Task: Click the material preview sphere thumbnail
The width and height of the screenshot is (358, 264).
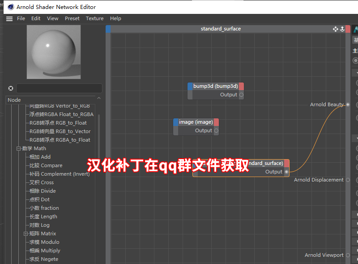Action: click(x=54, y=52)
